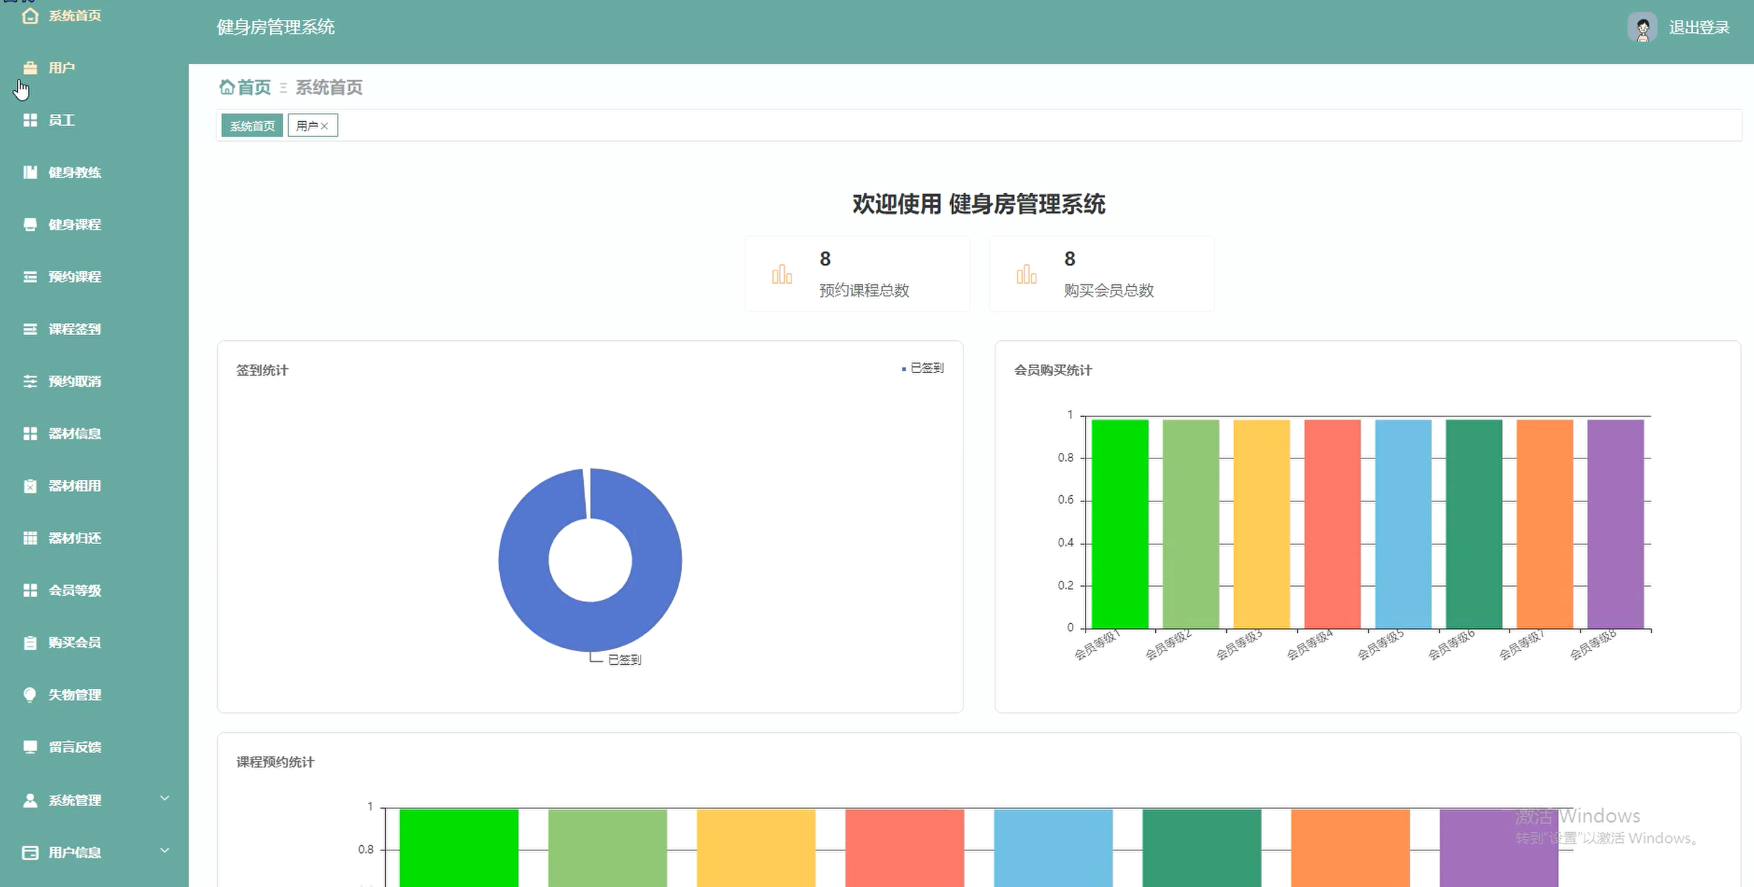Image resolution: width=1754 pixels, height=887 pixels.
Task: Click the 会员等级5 light blue bar
Action: point(1404,524)
